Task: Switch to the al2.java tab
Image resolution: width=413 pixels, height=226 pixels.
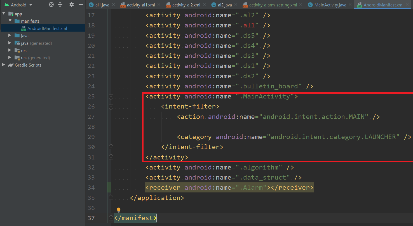Action: pos(225,5)
